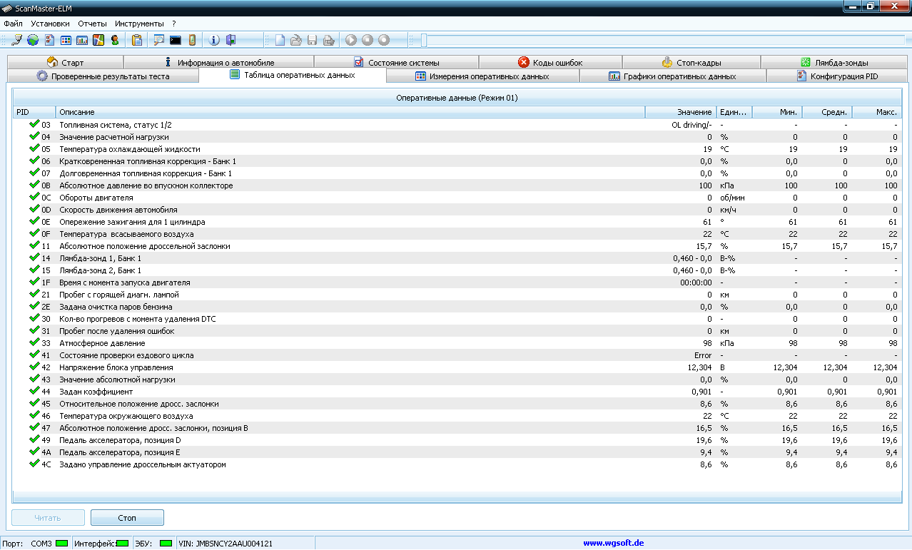Click the person figure toolbar icon
The image size is (912, 550).
click(115, 40)
